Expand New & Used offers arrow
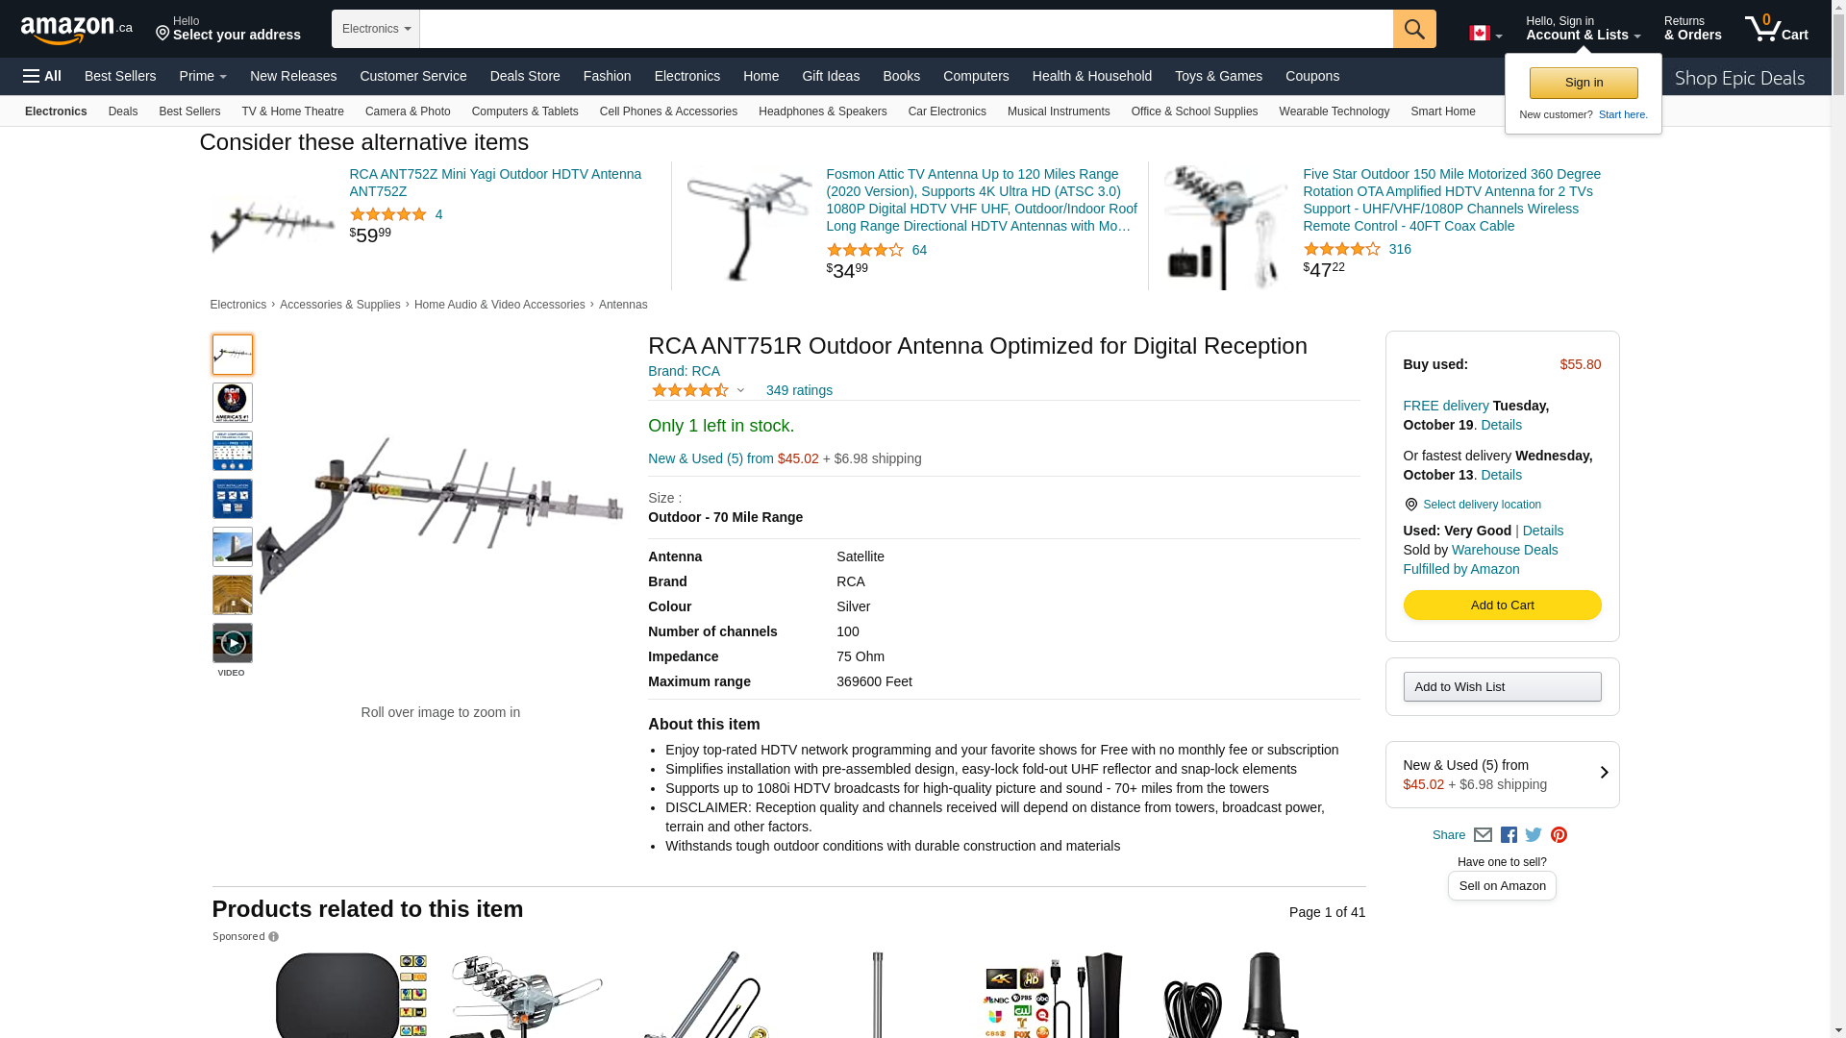This screenshot has height=1038, width=1846. [1604, 773]
